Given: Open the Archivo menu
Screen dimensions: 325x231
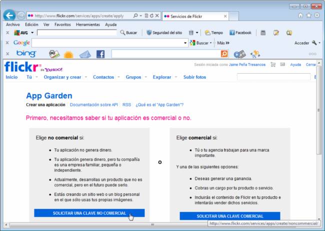Looking at the screenshot, I should (x=13, y=25).
